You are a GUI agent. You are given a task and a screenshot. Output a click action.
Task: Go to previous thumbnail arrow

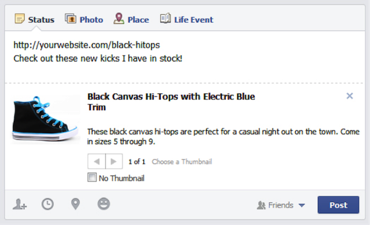(x=96, y=161)
